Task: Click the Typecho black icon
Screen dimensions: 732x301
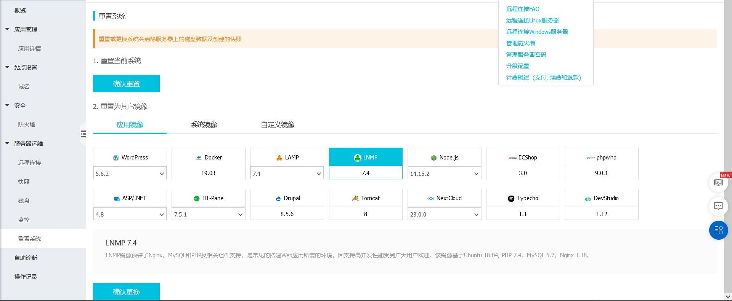Action: [511, 199]
